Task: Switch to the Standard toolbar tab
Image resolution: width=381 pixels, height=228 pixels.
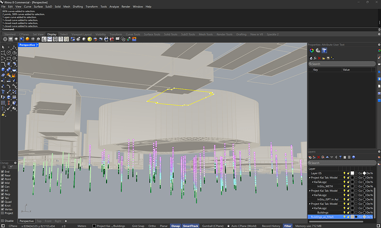Action: click(x=10, y=34)
